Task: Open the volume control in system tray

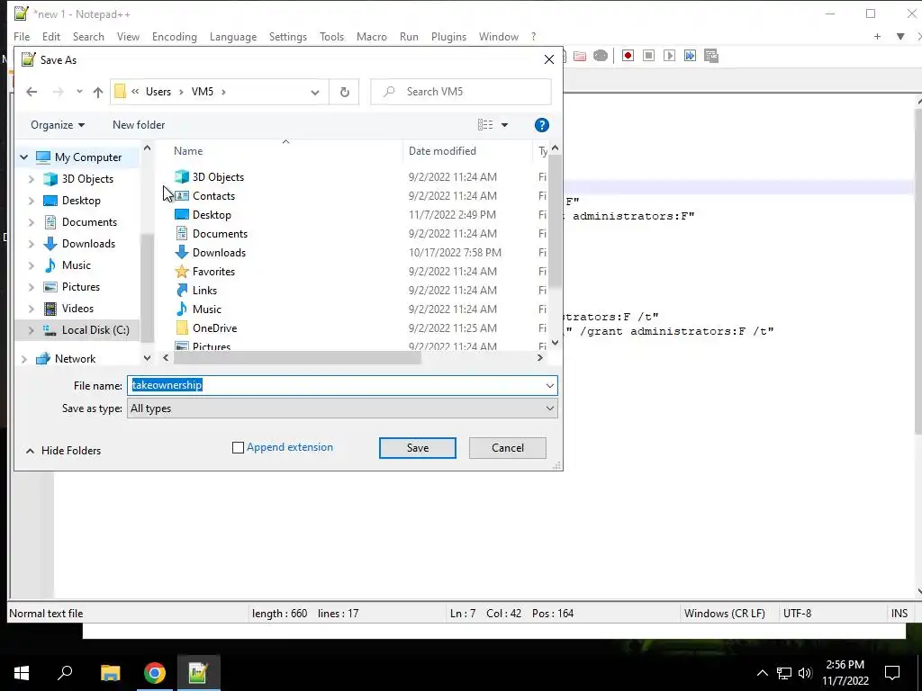Action: [805, 673]
